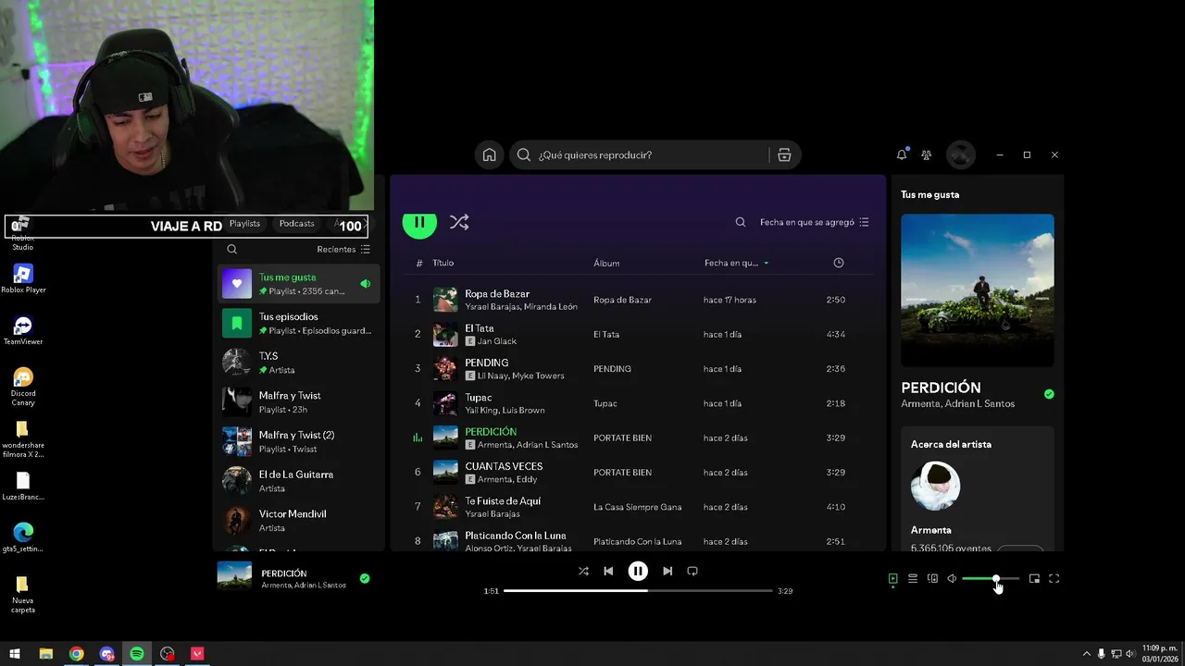1185x666 pixels.
Task: Select the Podcasts filter chip
Action: (x=296, y=224)
